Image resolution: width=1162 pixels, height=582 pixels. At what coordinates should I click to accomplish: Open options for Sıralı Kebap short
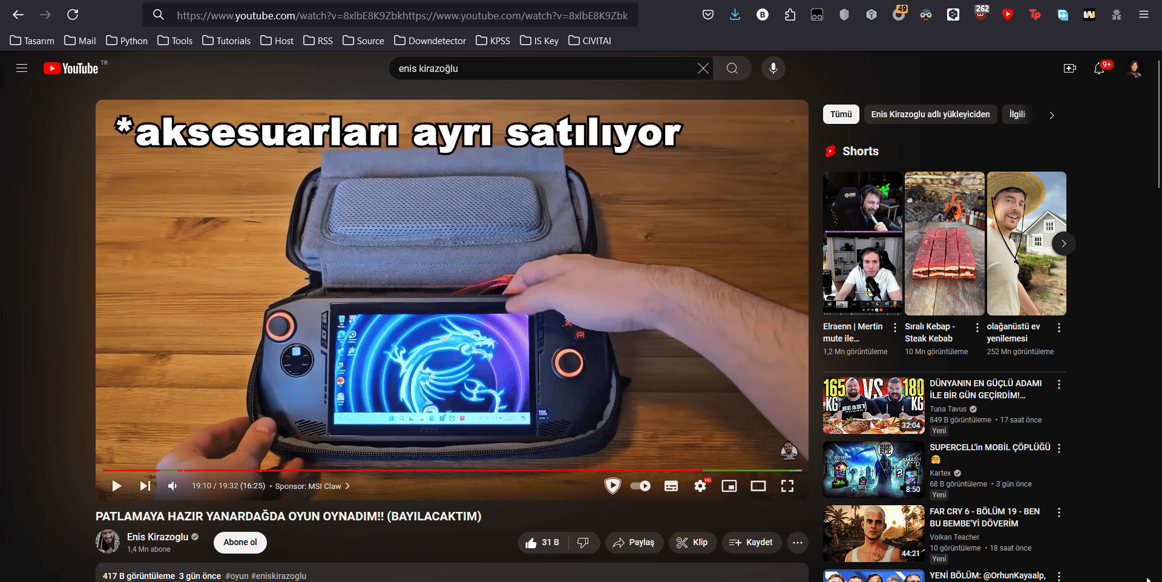(x=977, y=327)
